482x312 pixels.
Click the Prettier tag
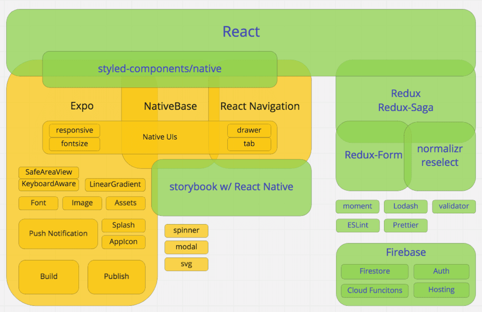pyautogui.click(x=405, y=225)
